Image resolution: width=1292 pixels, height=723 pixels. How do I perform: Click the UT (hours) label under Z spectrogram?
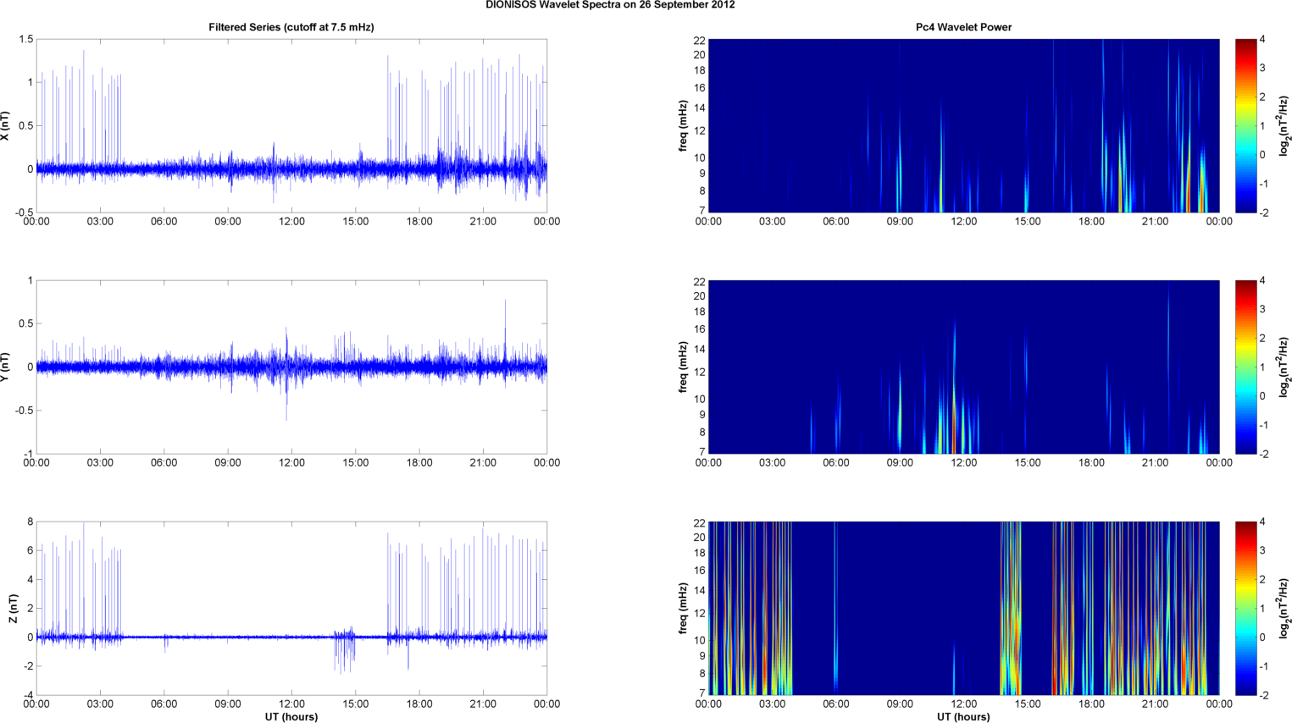(963, 716)
